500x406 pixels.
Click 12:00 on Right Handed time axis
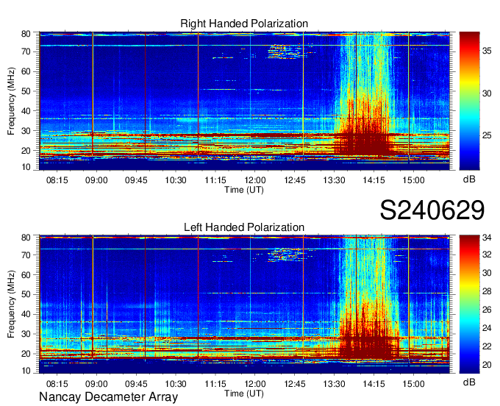(255, 180)
